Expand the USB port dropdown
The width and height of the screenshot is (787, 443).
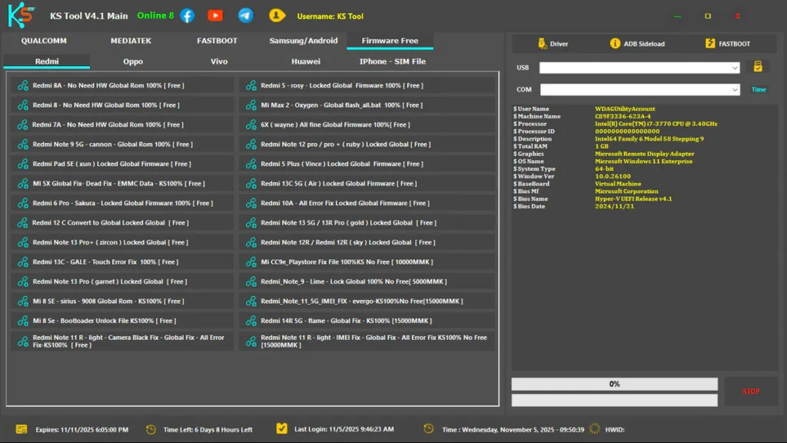click(x=736, y=68)
